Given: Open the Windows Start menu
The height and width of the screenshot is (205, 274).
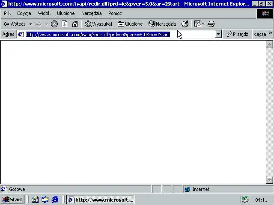Looking at the screenshot, I should [12, 199].
